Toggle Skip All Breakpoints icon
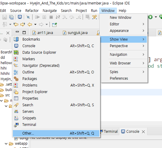Image resolution: width=162 pixels, height=148 pixels. tap(28, 17)
